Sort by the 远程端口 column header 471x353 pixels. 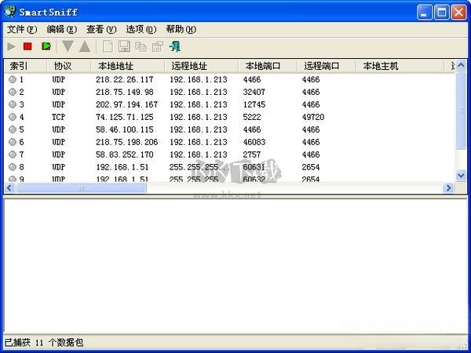coord(327,66)
